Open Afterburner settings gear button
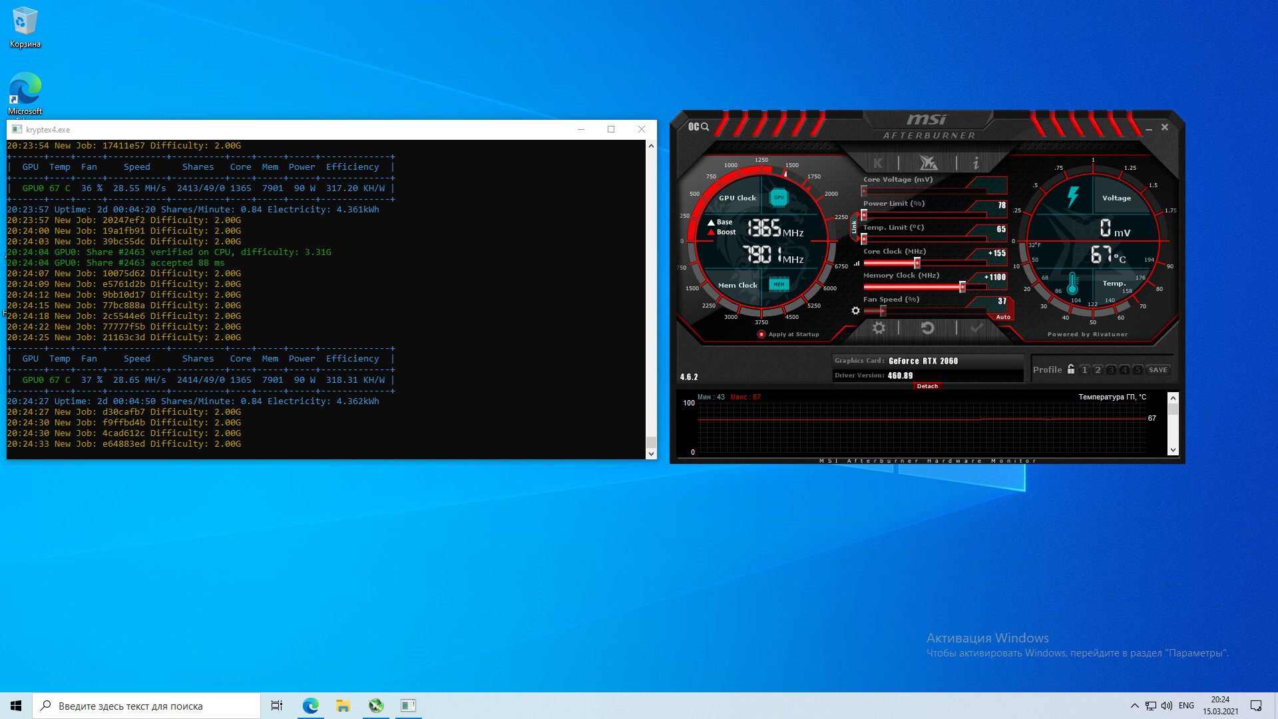This screenshot has width=1278, height=719. tap(879, 328)
